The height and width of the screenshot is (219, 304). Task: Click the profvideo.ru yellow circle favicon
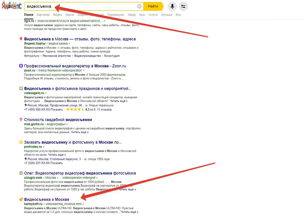point(21,142)
